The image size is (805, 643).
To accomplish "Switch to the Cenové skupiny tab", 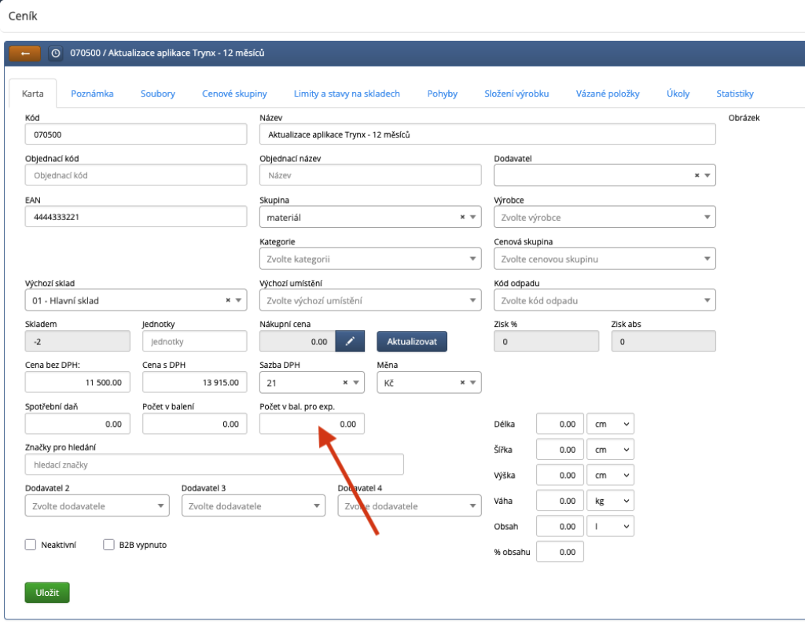I will [x=234, y=94].
